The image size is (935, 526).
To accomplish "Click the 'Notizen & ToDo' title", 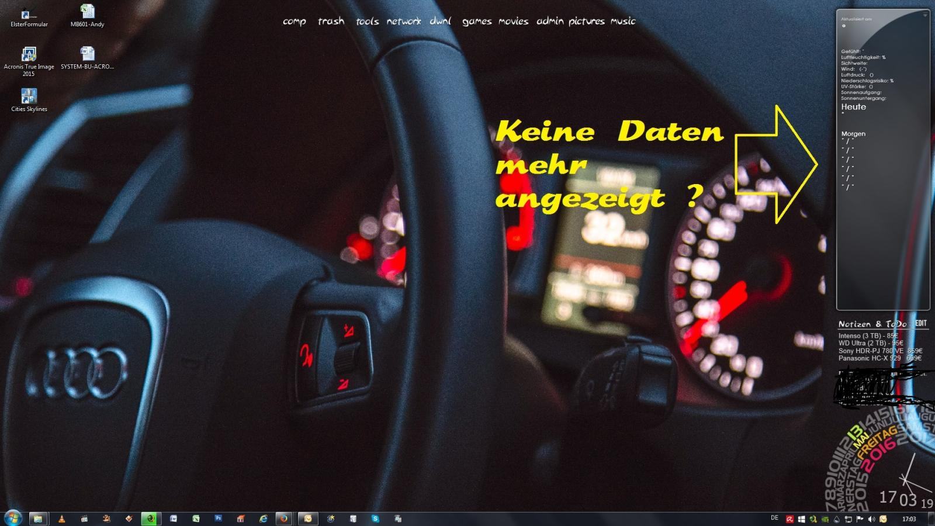I will pos(872,324).
